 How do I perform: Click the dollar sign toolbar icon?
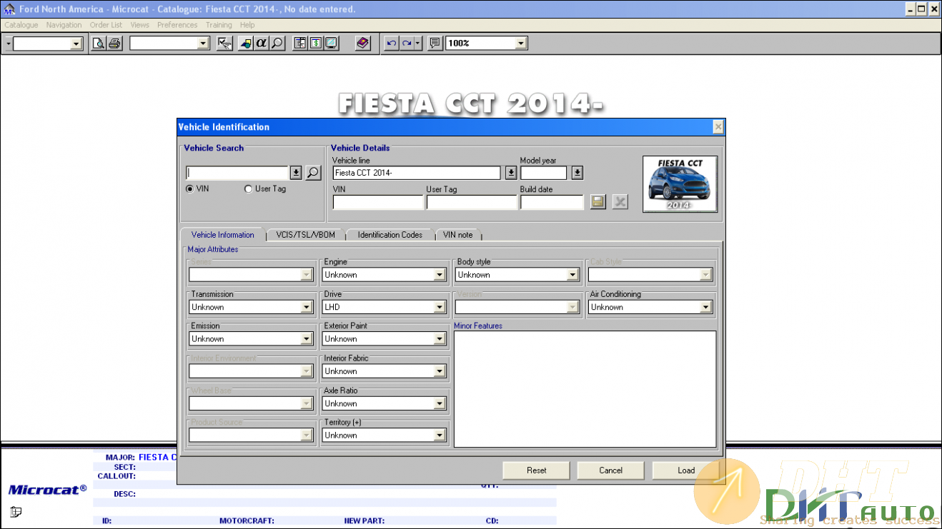pos(316,44)
